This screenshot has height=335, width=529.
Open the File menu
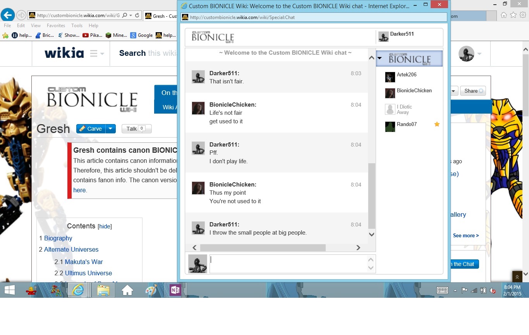point(7,26)
